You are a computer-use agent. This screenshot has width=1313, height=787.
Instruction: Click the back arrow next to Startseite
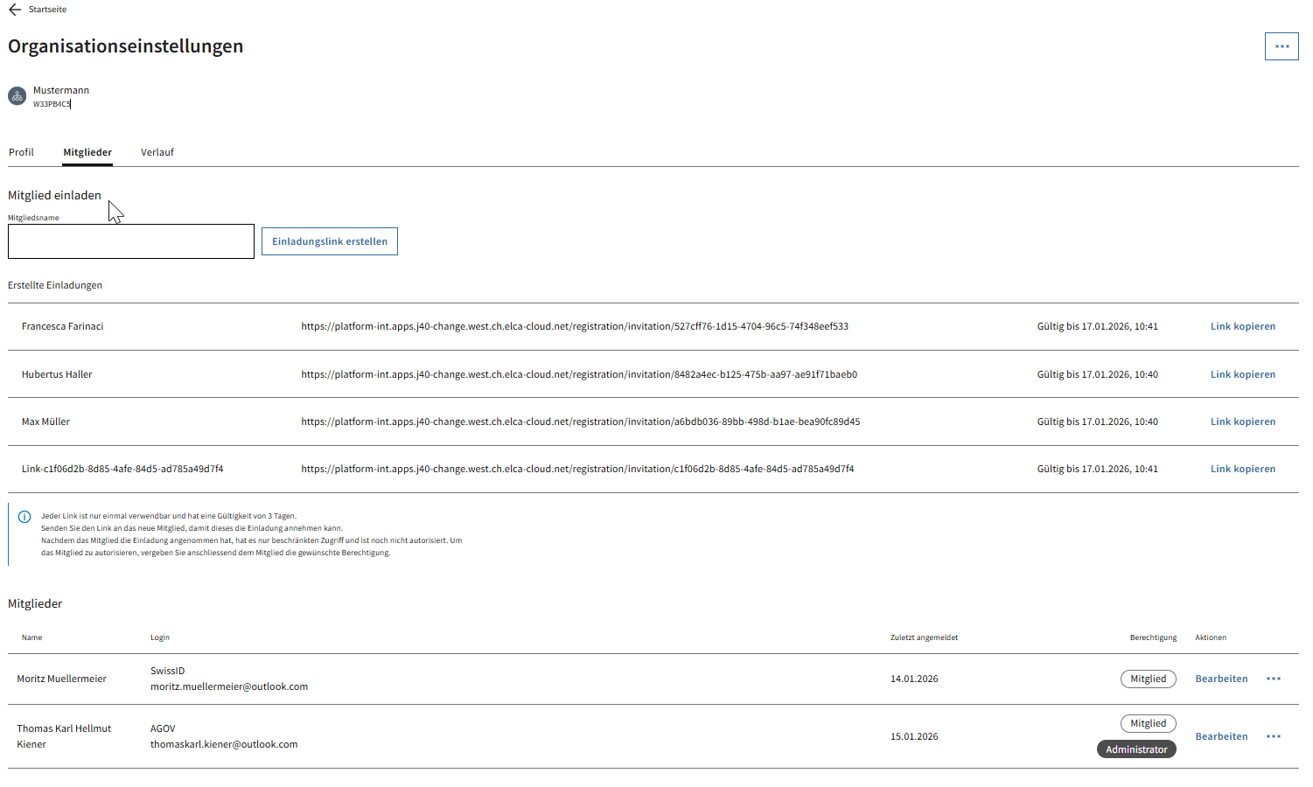(15, 10)
